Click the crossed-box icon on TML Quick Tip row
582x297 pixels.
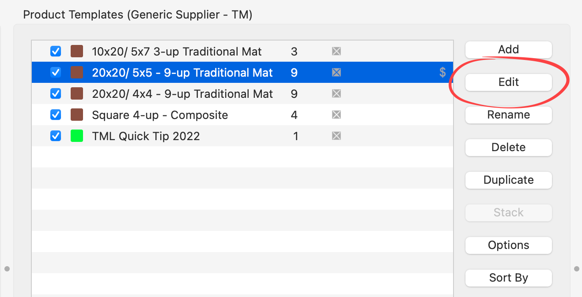pyautogui.click(x=336, y=136)
